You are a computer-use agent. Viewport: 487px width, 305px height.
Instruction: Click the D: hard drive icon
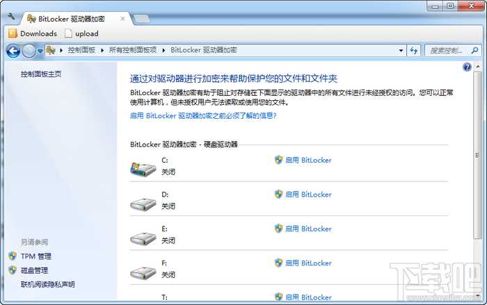pos(144,203)
